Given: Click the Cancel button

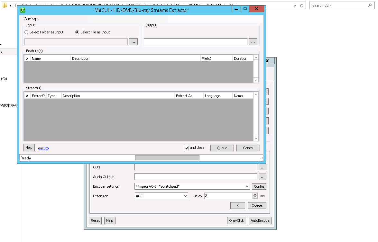Looking at the screenshot, I should tap(248, 148).
